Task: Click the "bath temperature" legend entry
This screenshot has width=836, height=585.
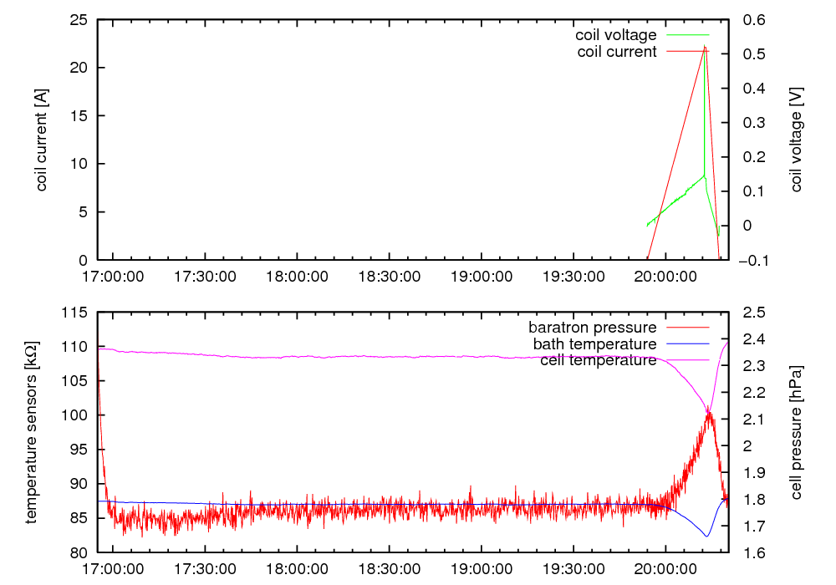Action: click(594, 343)
